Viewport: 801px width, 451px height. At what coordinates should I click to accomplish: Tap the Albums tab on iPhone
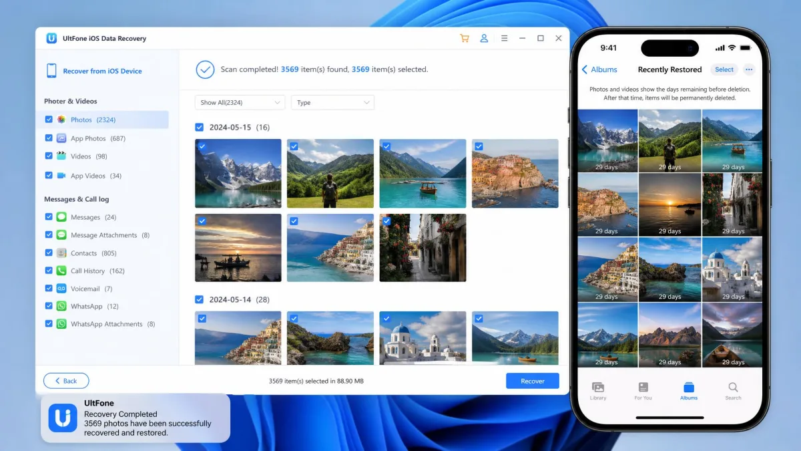[688, 391]
